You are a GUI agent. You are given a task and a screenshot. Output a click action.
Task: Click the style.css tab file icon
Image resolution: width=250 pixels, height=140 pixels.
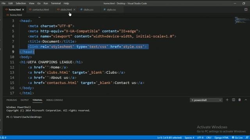point(105,9)
